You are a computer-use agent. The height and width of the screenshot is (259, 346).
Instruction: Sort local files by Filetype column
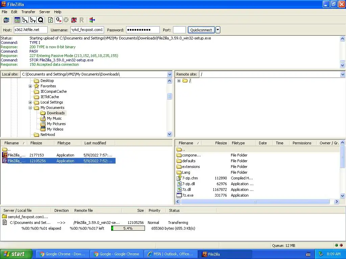click(x=68, y=143)
